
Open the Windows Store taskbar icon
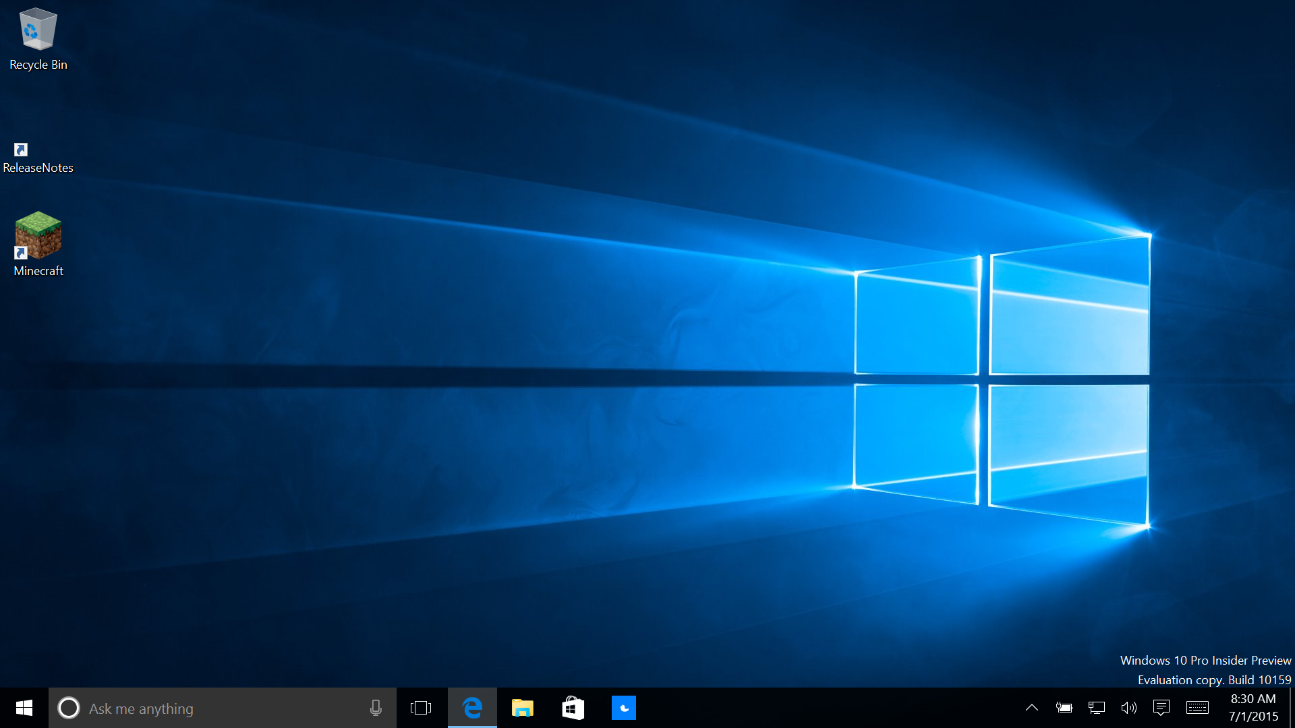tap(573, 708)
